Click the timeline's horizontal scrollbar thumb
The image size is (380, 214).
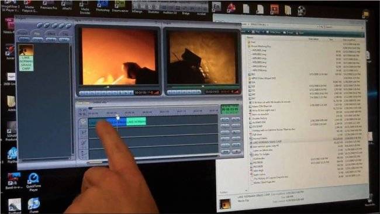95,163
